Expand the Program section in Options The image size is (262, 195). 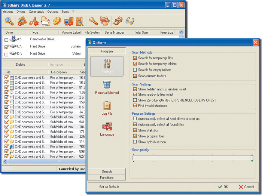tap(107, 51)
